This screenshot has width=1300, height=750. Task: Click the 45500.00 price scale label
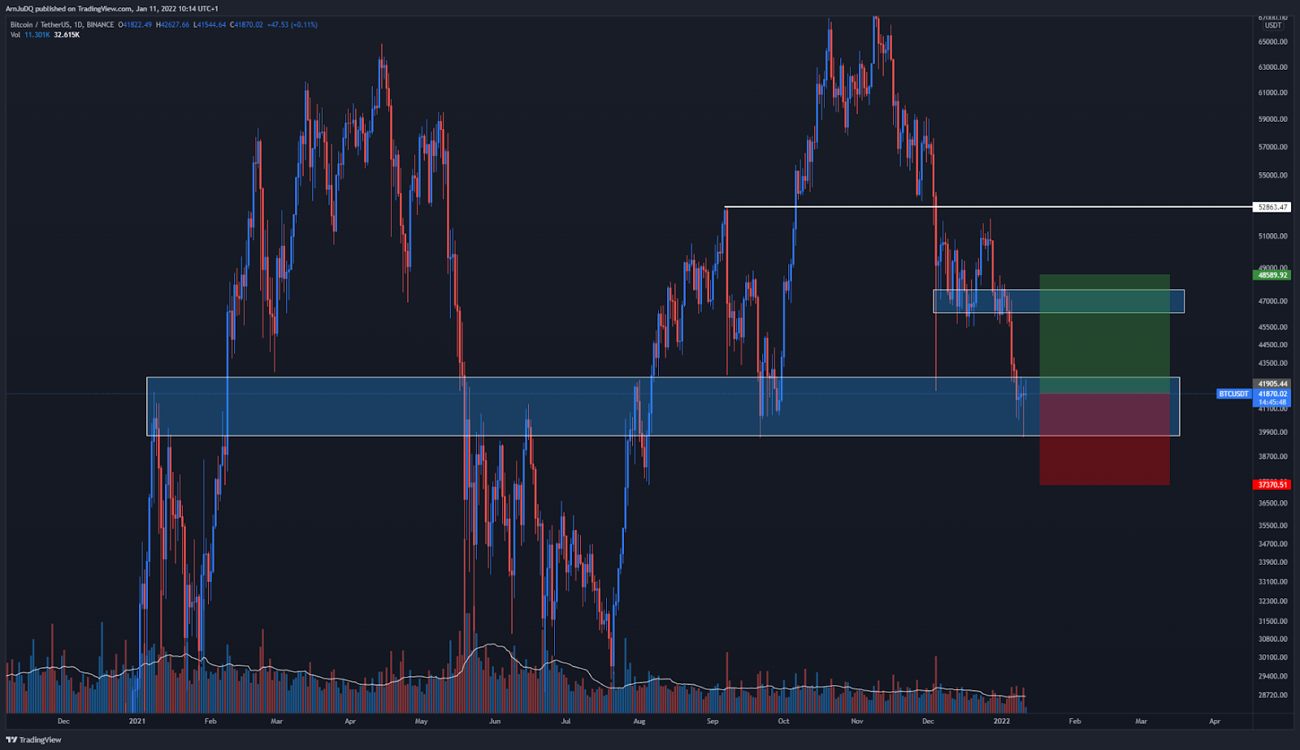coord(1272,327)
